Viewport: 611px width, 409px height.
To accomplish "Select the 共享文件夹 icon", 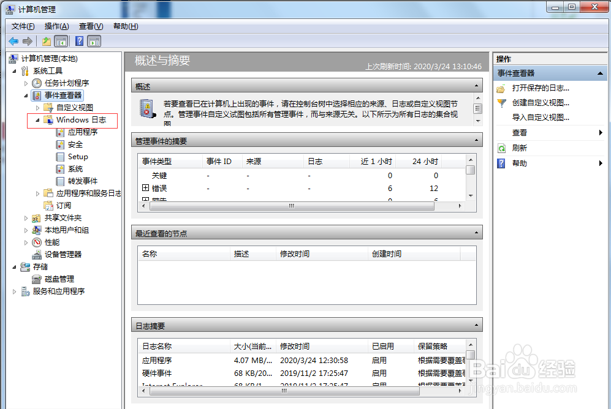I will coord(37,218).
